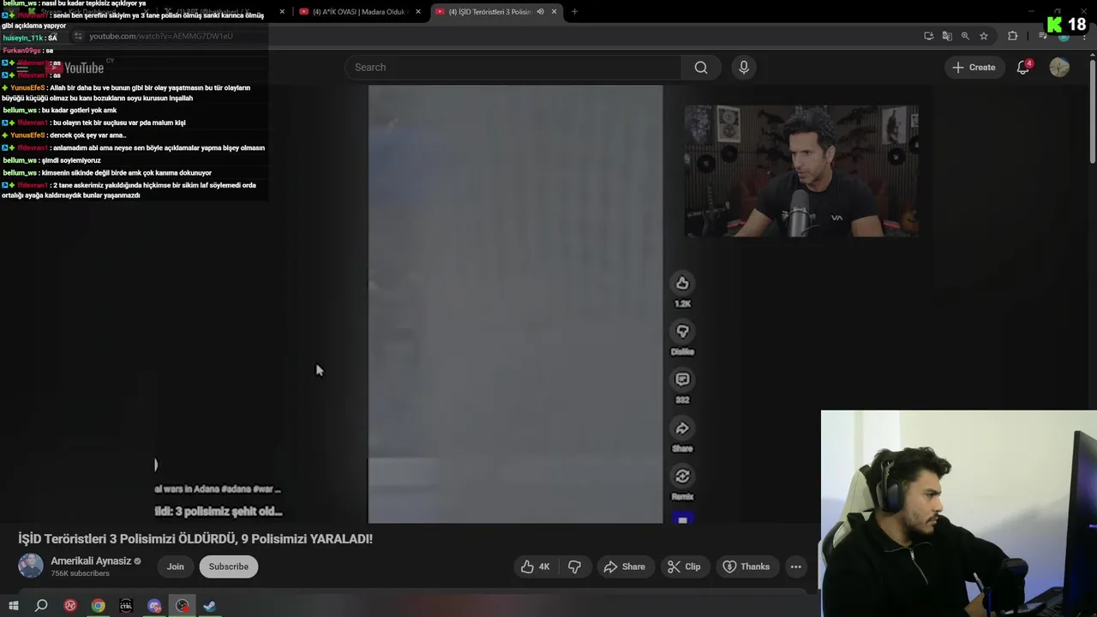This screenshot has height=617, width=1097.
Task: Bookmark the page with the star icon
Action: [984, 36]
